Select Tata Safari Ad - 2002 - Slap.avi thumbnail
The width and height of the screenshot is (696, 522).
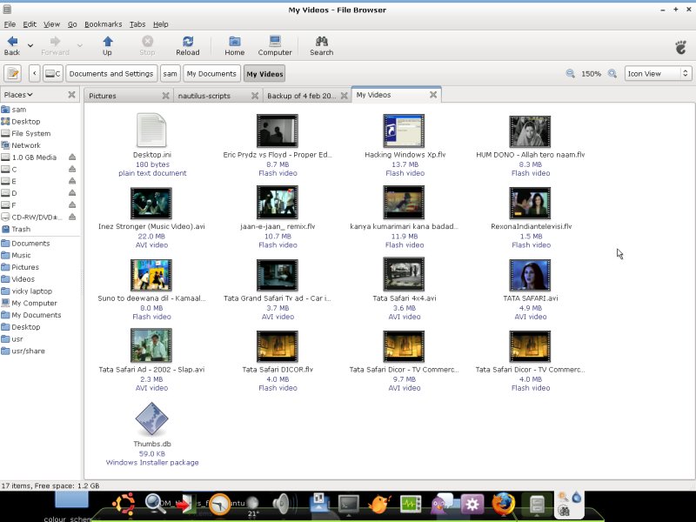tap(151, 345)
